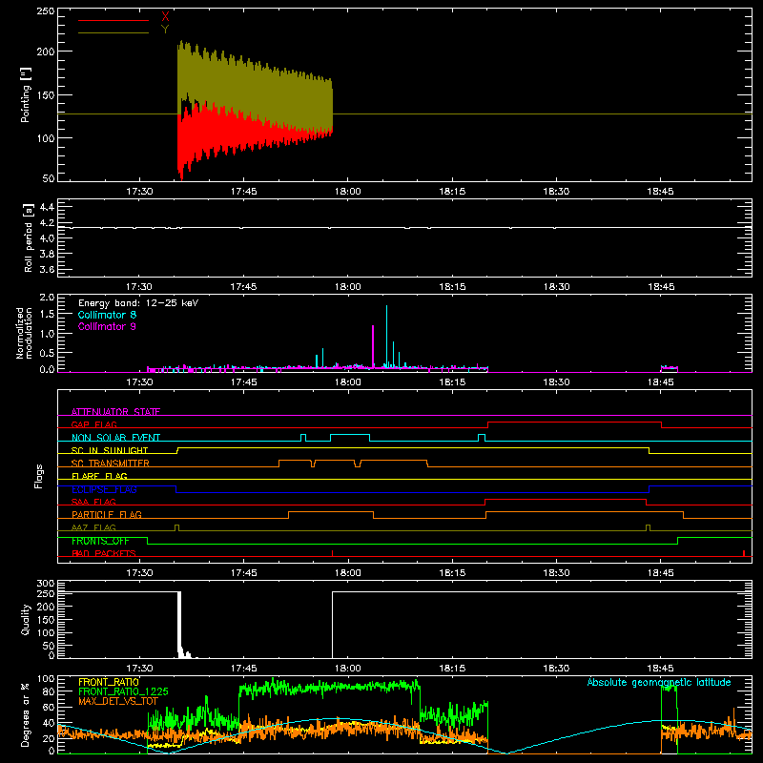Select the olive Y legend label
The width and height of the screenshot is (763, 763).
(x=165, y=30)
